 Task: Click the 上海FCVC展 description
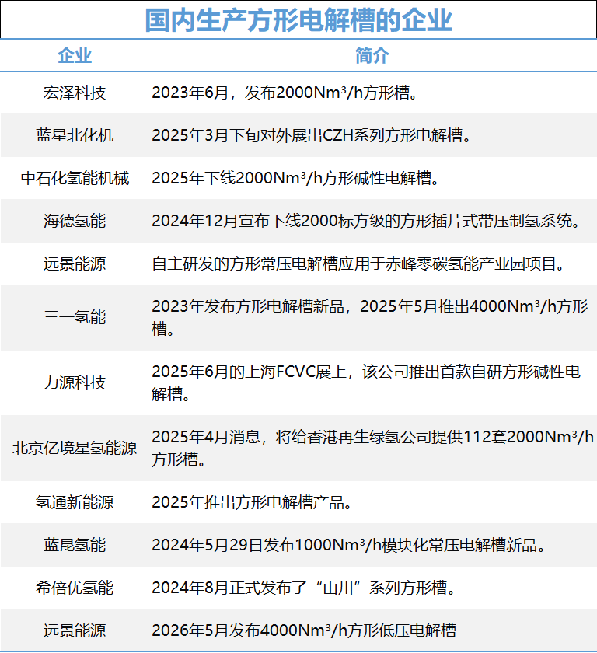point(366,382)
